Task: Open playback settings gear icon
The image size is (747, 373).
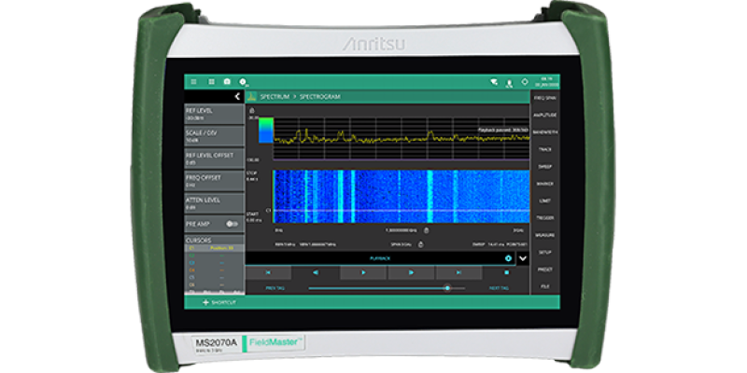Action: (508, 258)
